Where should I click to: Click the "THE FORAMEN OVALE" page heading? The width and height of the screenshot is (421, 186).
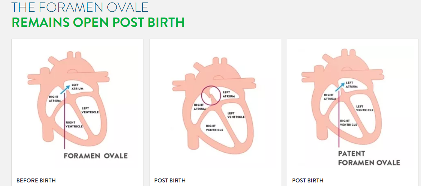[x=80, y=7]
